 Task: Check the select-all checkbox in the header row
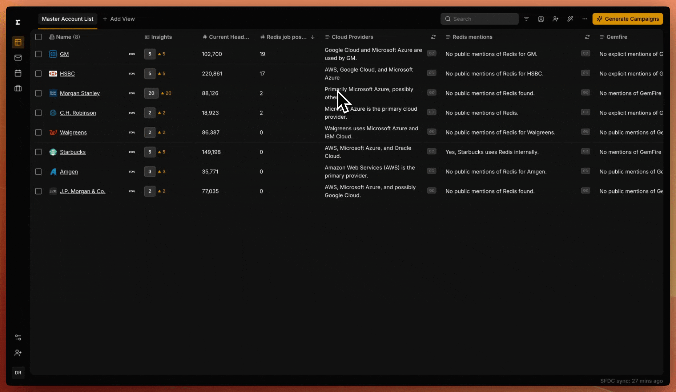click(39, 37)
